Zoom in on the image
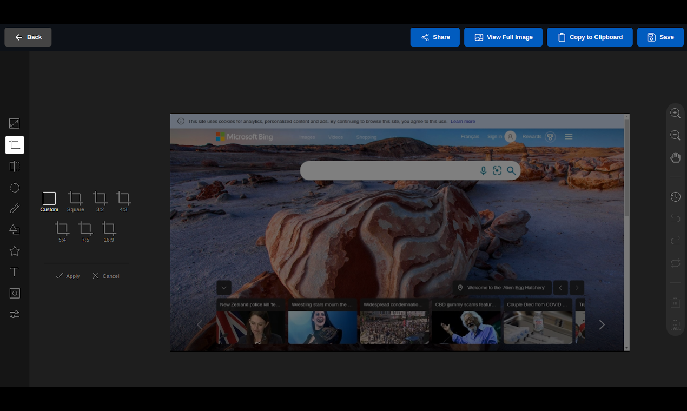 pyautogui.click(x=675, y=113)
